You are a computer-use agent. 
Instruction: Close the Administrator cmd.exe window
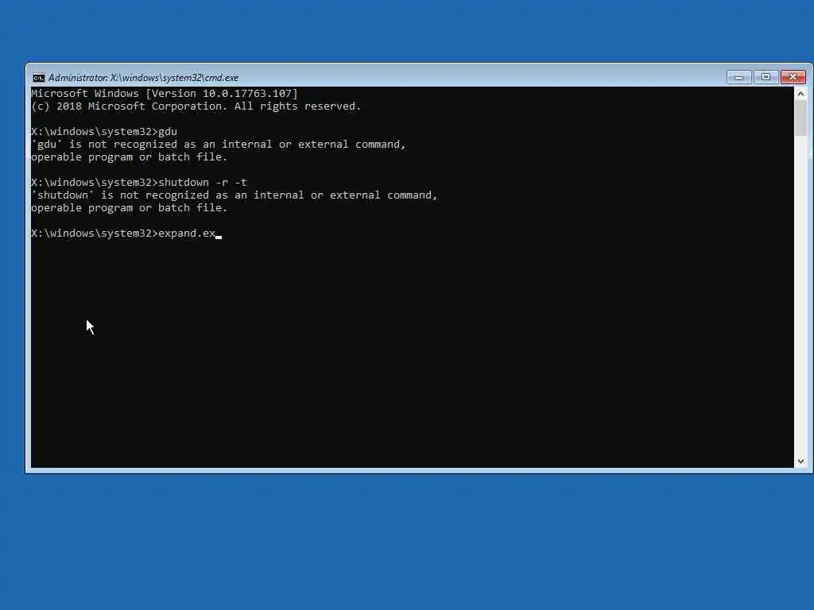[x=793, y=77]
